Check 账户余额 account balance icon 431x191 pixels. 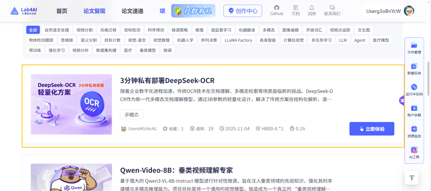point(414,108)
